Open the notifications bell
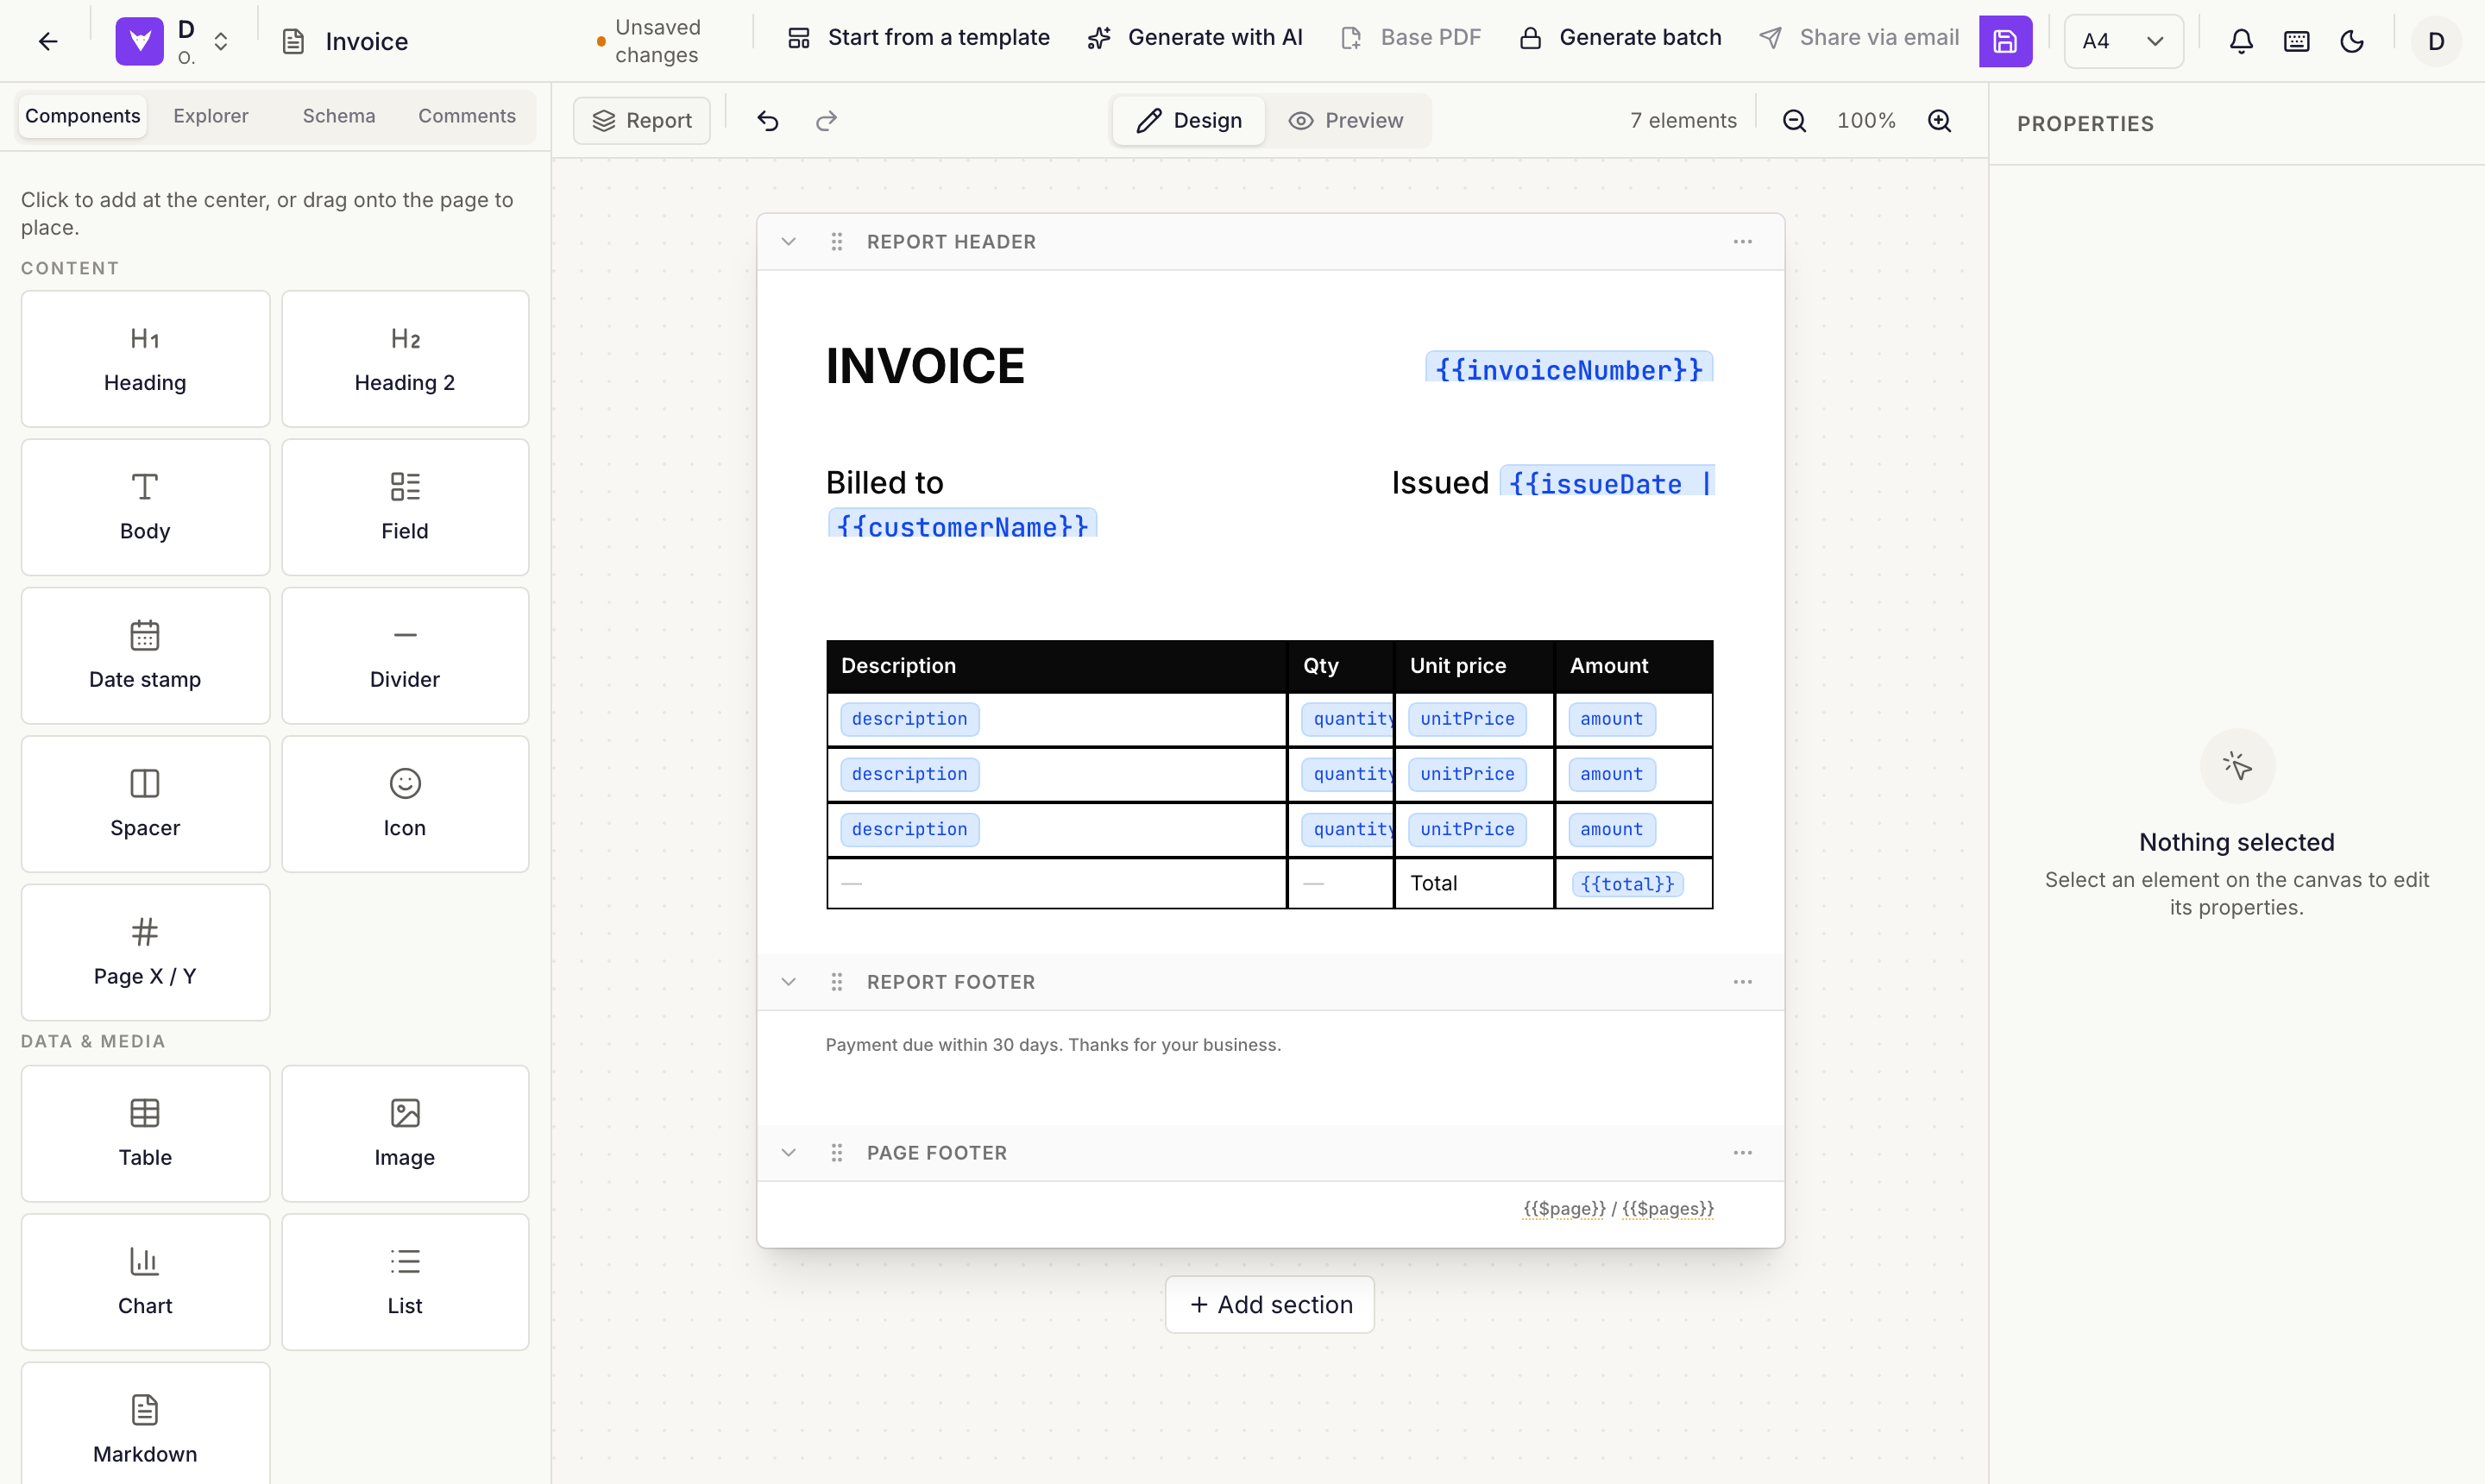2485x1484 pixels. (x=2241, y=41)
